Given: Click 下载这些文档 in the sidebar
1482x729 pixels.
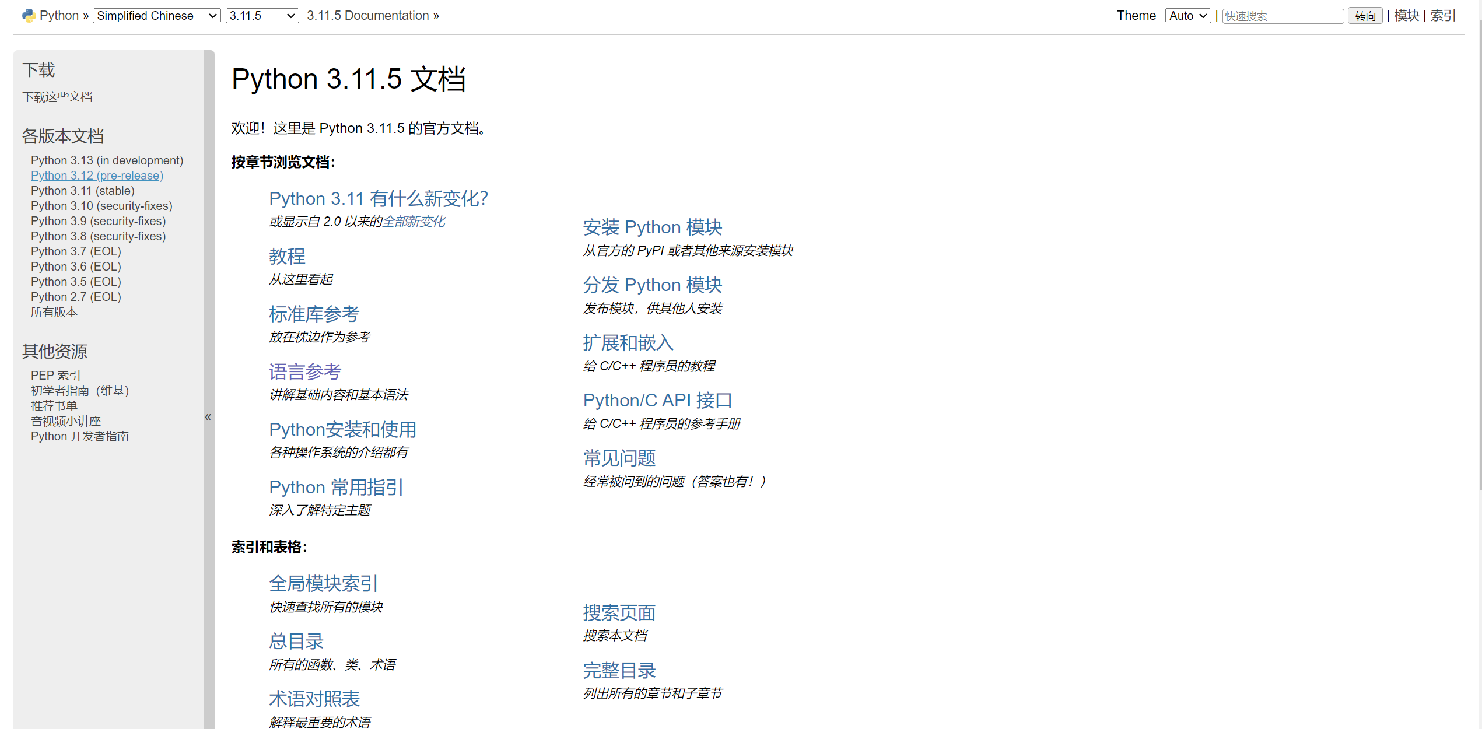Looking at the screenshot, I should coord(57,97).
